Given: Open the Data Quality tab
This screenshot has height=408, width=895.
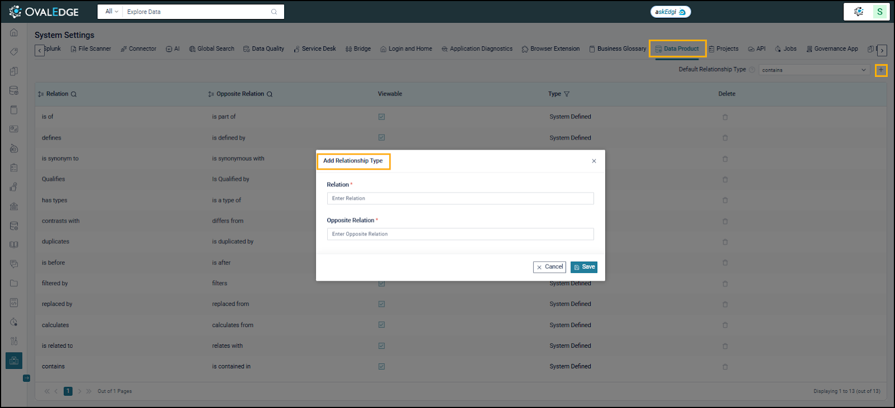Looking at the screenshot, I should 264,49.
